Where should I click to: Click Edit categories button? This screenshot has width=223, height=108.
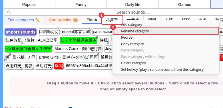pyautogui.click(x=24, y=20)
